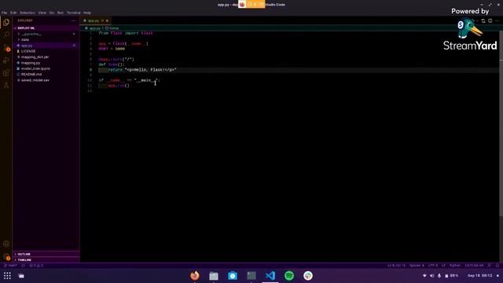Image resolution: width=503 pixels, height=283 pixels.
Task: Click Spaces: 4 indentation setting
Action: [x=417, y=266]
